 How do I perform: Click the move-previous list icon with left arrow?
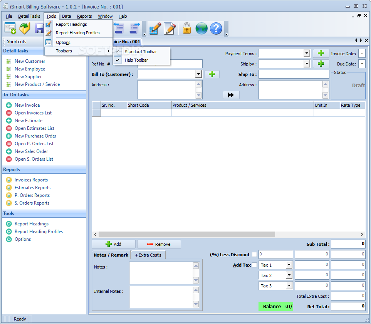point(119,29)
